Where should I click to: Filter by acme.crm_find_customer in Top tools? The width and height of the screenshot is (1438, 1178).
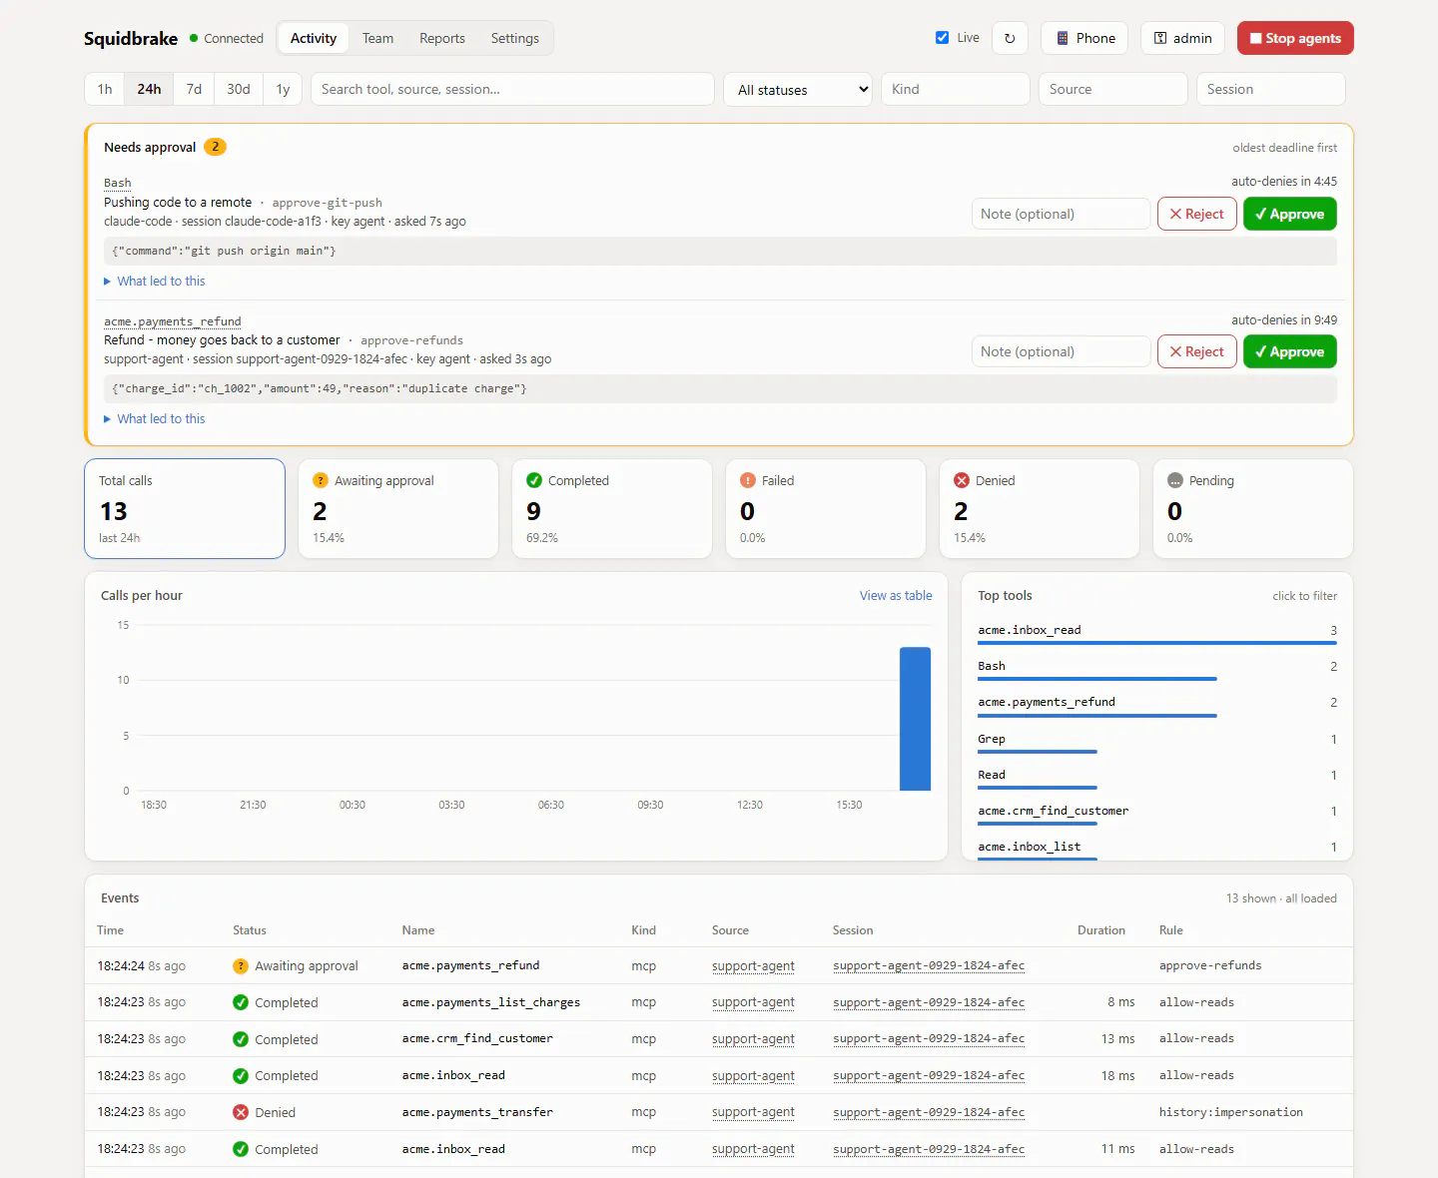(x=1157, y=813)
